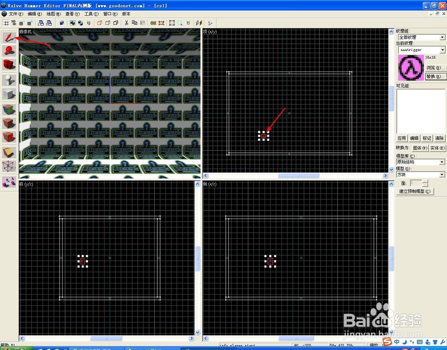Open the 版本 menu
The image size is (447, 350).
click(127, 14)
